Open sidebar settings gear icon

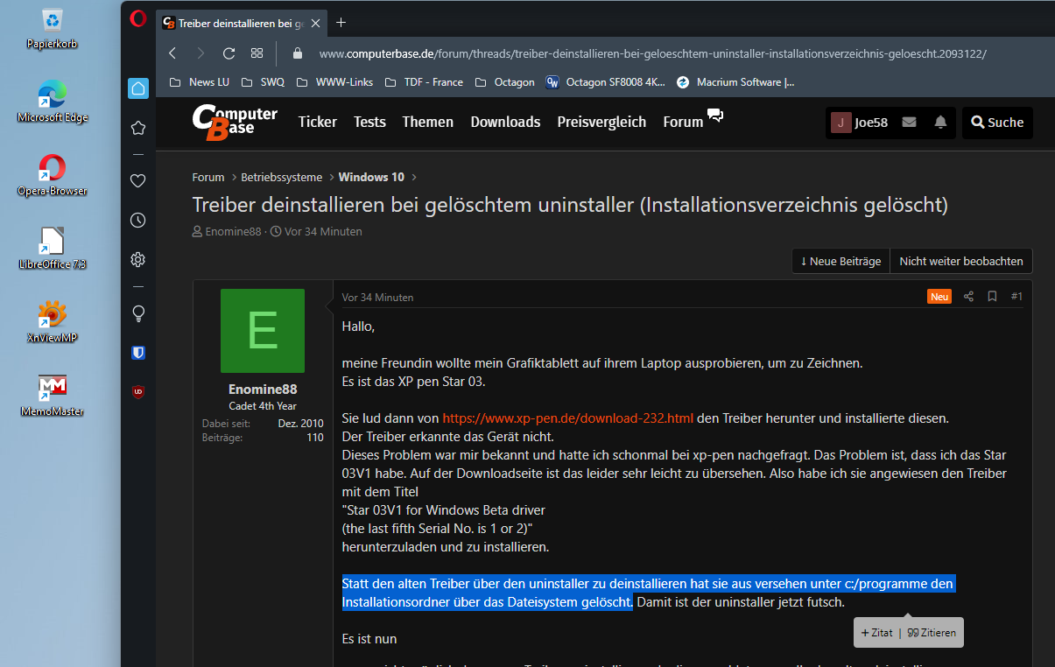pos(137,260)
